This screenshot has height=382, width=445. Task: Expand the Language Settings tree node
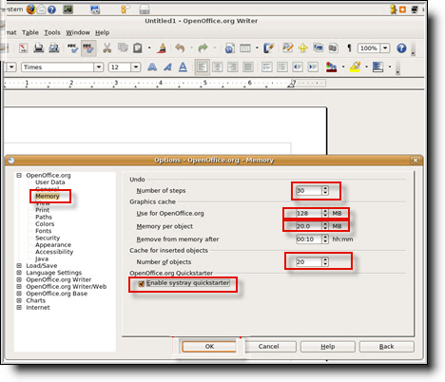(x=19, y=273)
